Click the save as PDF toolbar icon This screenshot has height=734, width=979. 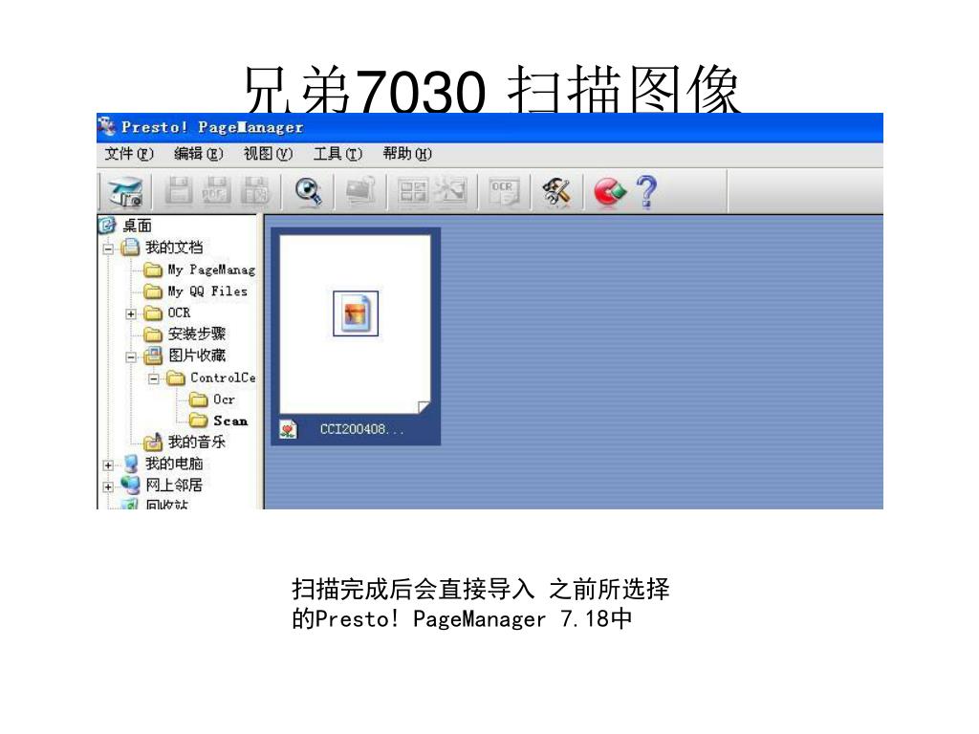(x=215, y=191)
